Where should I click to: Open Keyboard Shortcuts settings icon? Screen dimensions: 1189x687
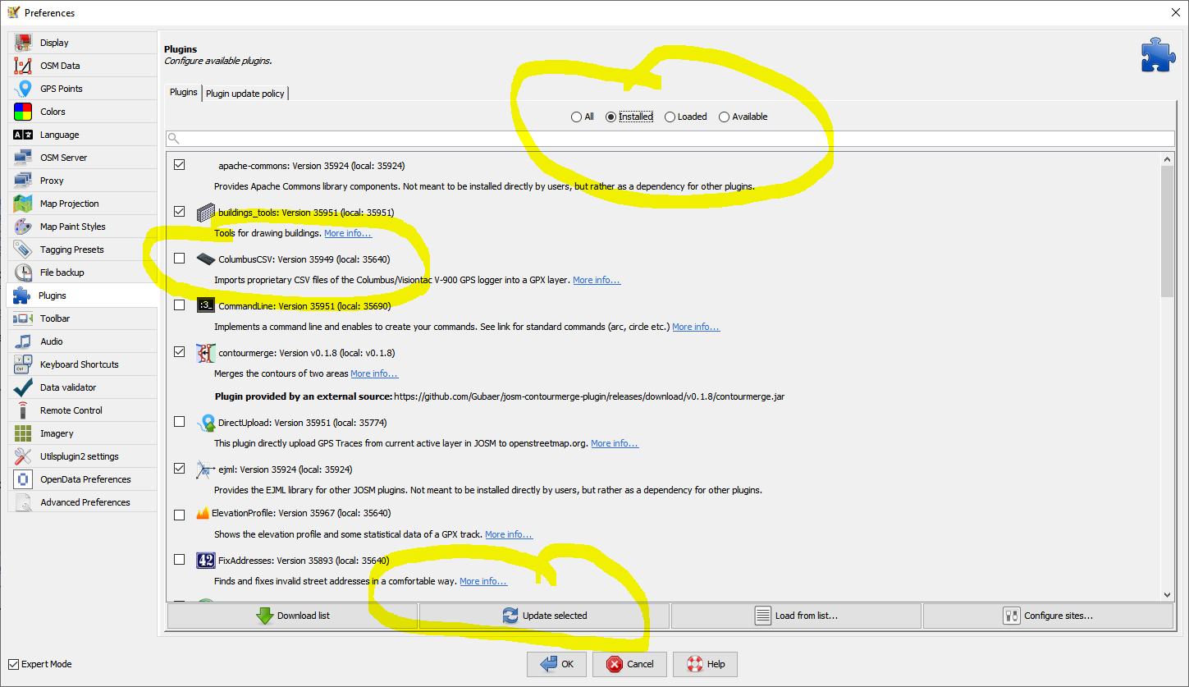click(23, 364)
